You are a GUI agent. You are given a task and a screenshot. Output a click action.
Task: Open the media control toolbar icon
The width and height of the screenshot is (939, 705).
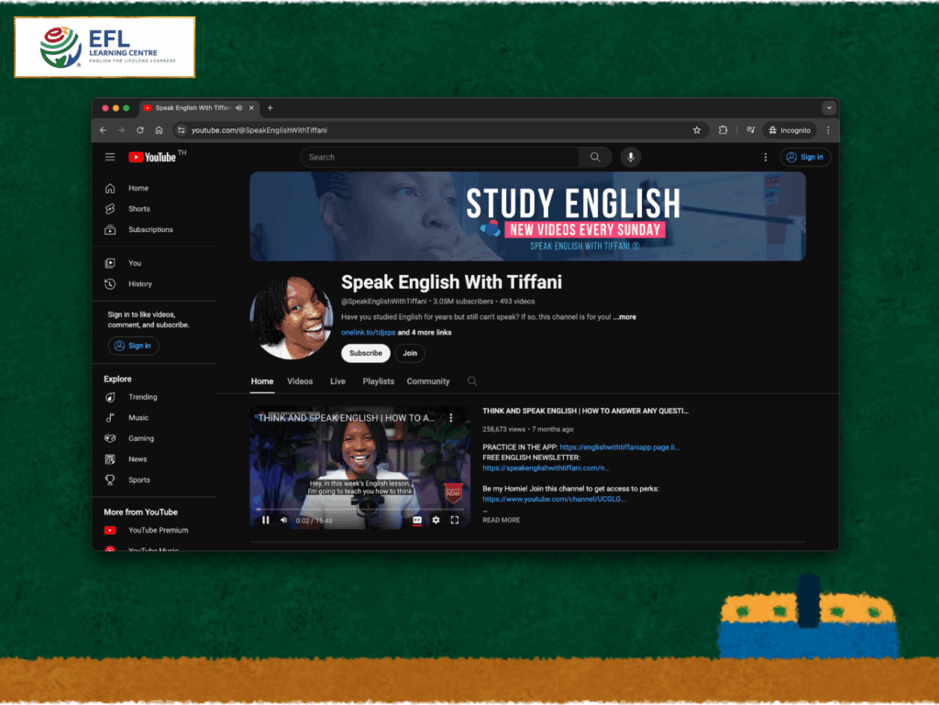click(750, 130)
